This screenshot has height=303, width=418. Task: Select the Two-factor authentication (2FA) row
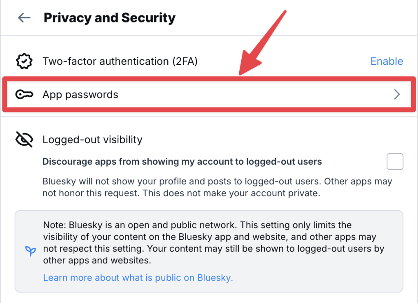[x=120, y=61]
